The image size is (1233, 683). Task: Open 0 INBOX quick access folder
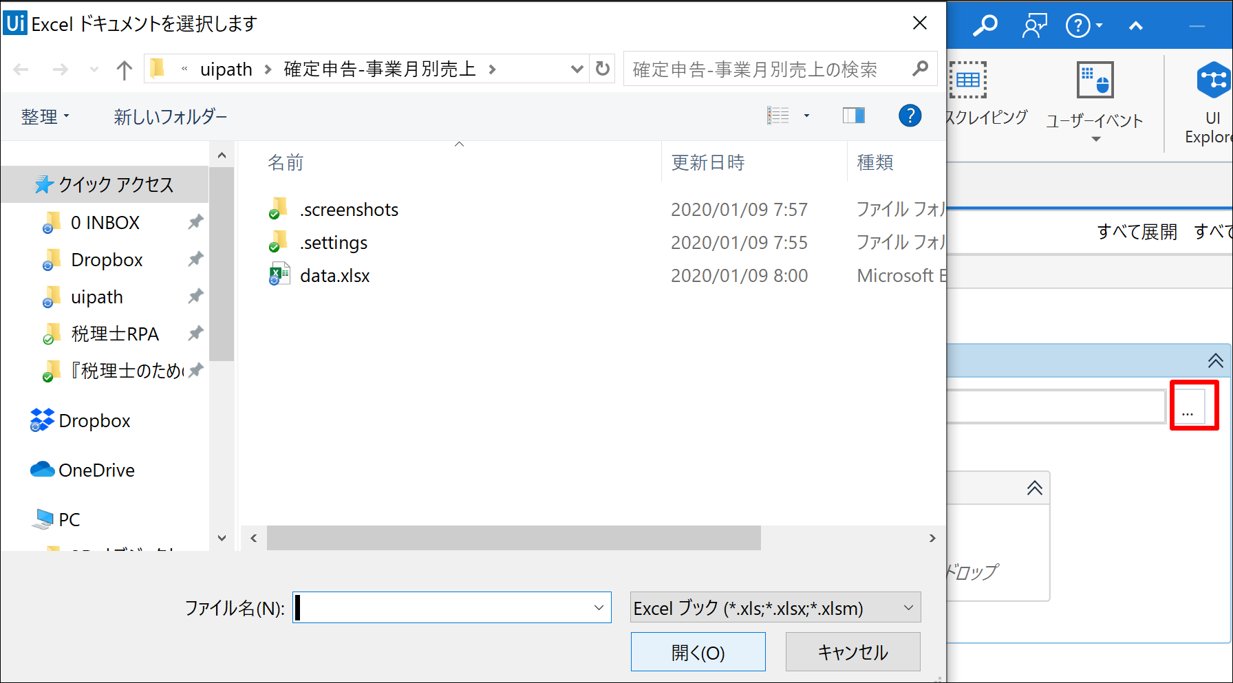point(105,223)
